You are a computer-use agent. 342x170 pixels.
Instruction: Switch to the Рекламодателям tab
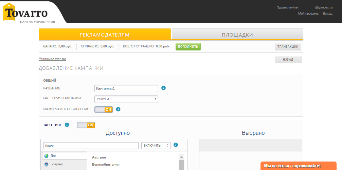coord(105,35)
